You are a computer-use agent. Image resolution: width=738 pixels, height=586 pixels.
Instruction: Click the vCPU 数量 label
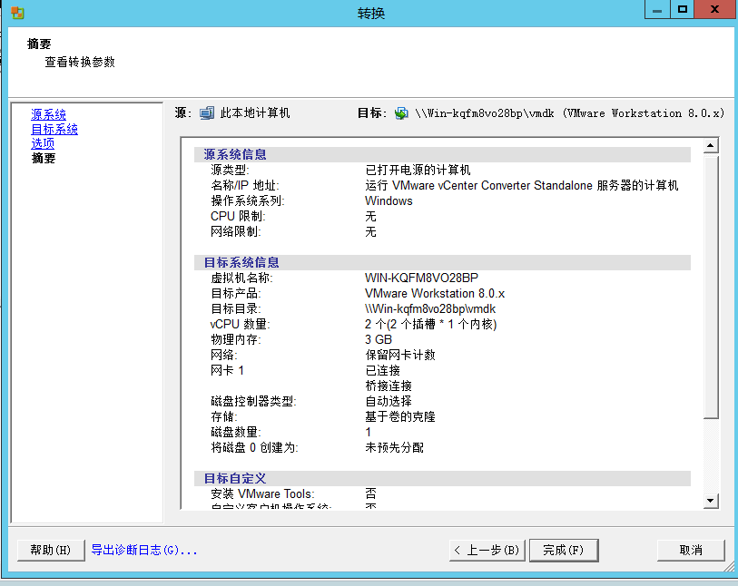click(x=240, y=325)
